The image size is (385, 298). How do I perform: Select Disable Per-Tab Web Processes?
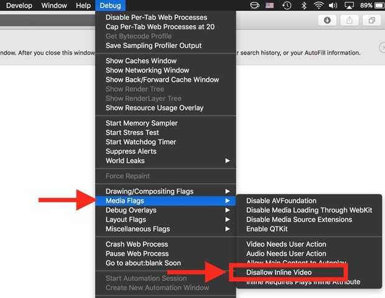165,17
